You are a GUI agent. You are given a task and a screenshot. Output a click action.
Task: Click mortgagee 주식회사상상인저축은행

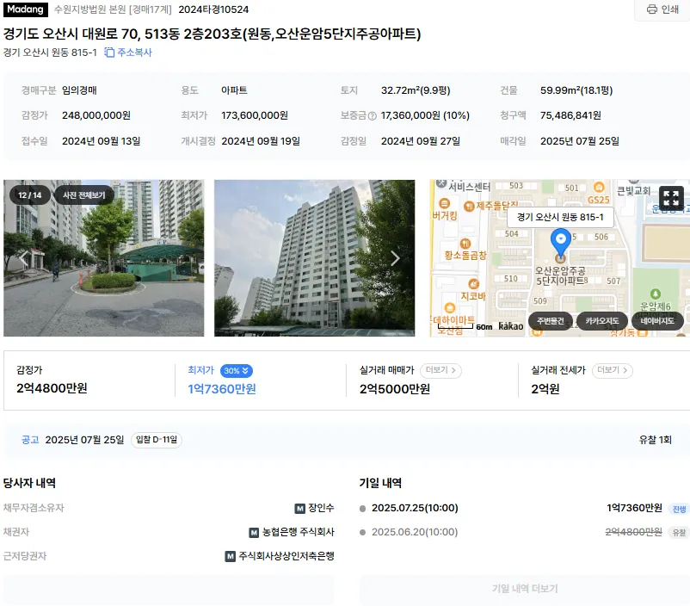point(286,556)
